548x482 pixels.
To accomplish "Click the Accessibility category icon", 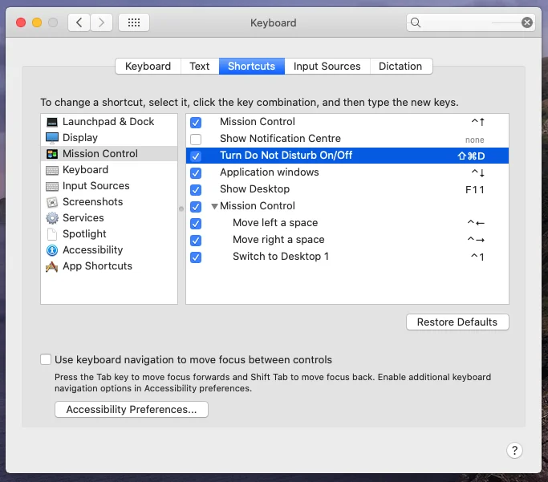I will click(52, 250).
